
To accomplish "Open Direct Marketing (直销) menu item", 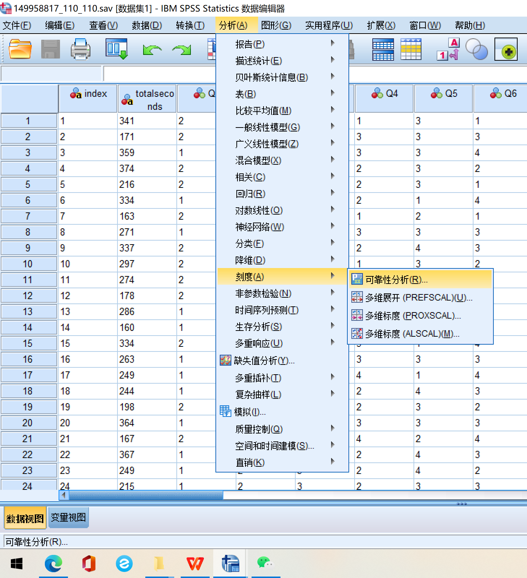I will [x=282, y=462].
